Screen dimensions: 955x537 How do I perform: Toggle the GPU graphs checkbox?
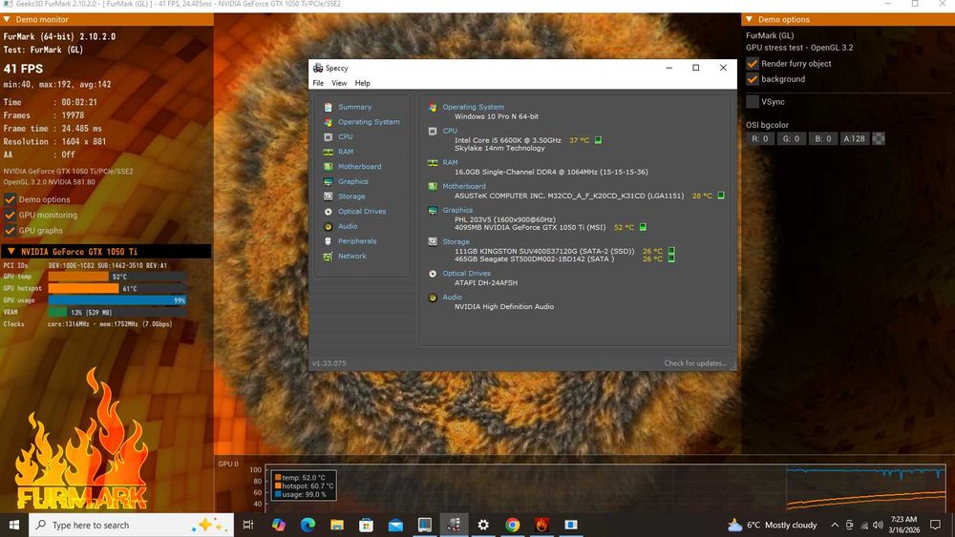[x=10, y=231]
